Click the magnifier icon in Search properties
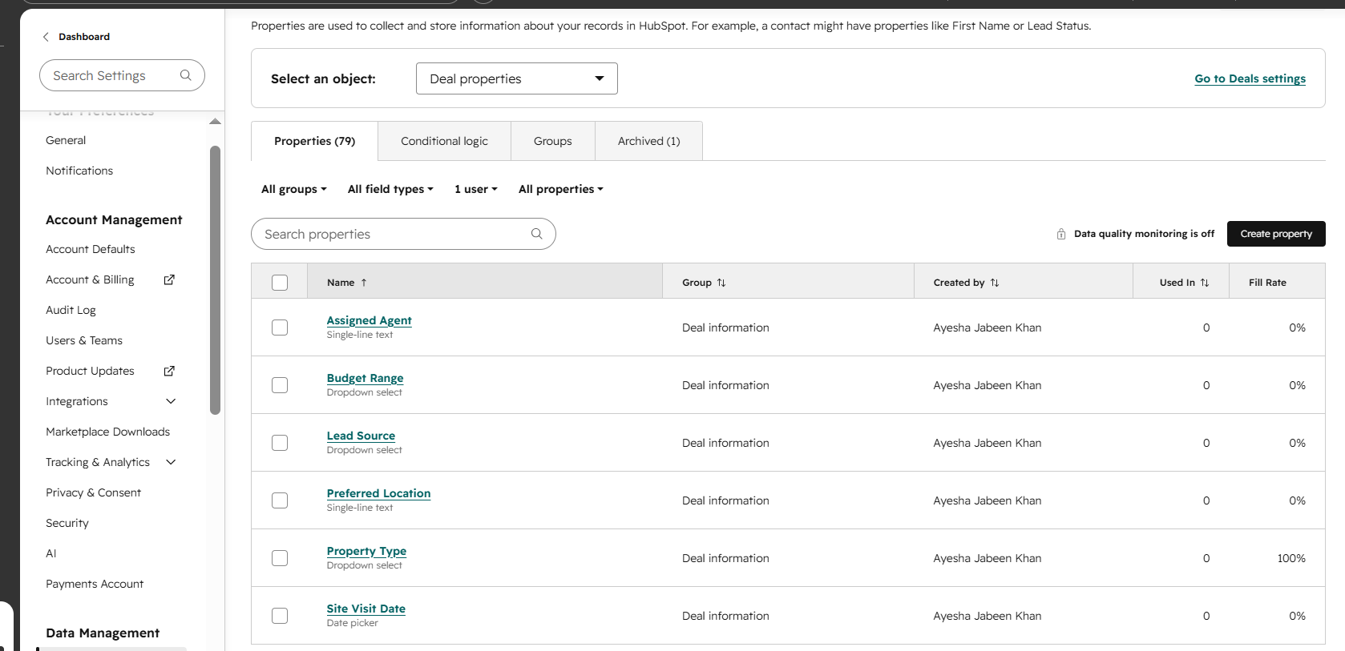This screenshot has height=651, width=1345. pyautogui.click(x=536, y=234)
